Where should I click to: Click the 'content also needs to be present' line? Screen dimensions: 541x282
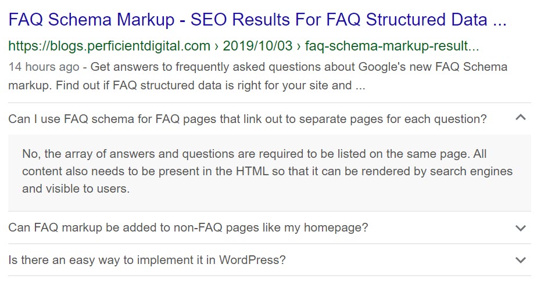[267, 171]
